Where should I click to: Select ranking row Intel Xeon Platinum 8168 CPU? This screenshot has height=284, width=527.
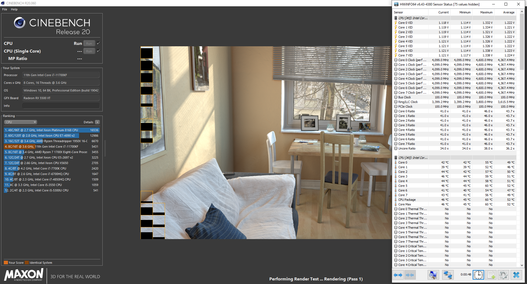click(52, 130)
